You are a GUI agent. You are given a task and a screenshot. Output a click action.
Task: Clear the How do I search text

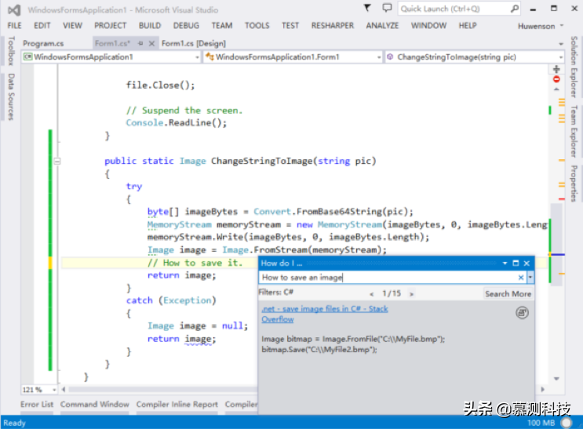click(x=521, y=278)
